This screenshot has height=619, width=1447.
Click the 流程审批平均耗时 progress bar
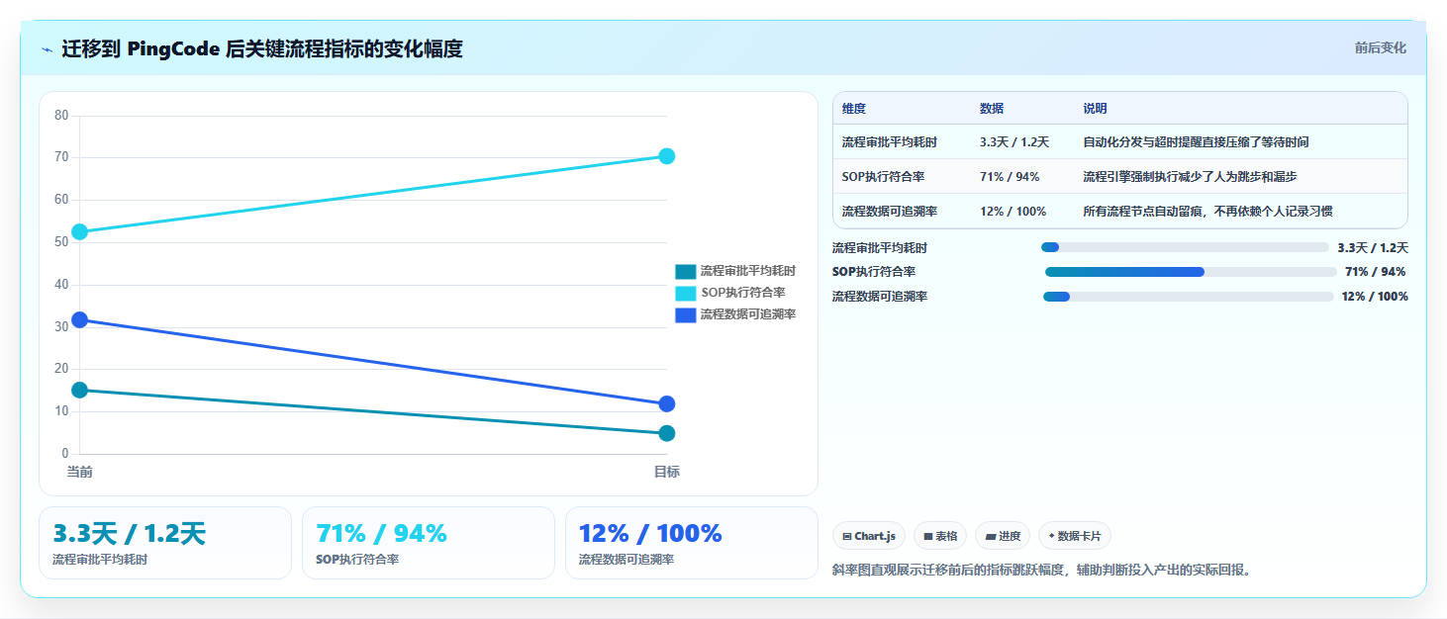[x=1185, y=247]
